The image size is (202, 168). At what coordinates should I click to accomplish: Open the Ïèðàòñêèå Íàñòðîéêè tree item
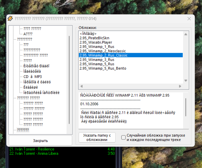41,93
